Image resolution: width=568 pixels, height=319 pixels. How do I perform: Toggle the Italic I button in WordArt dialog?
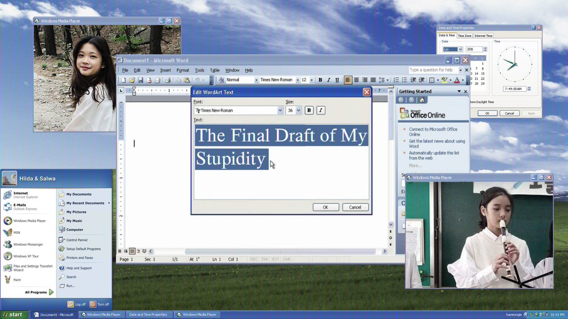click(321, 110)
